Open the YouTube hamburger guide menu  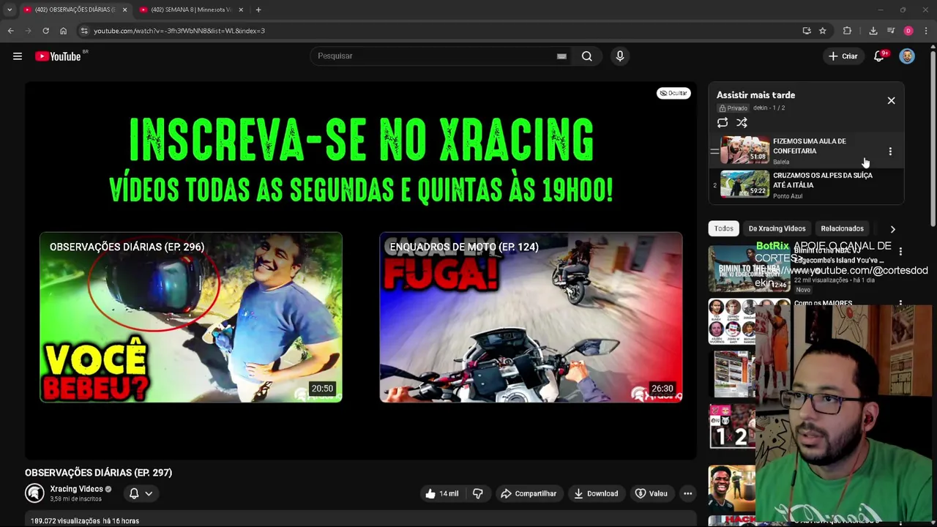18,56
